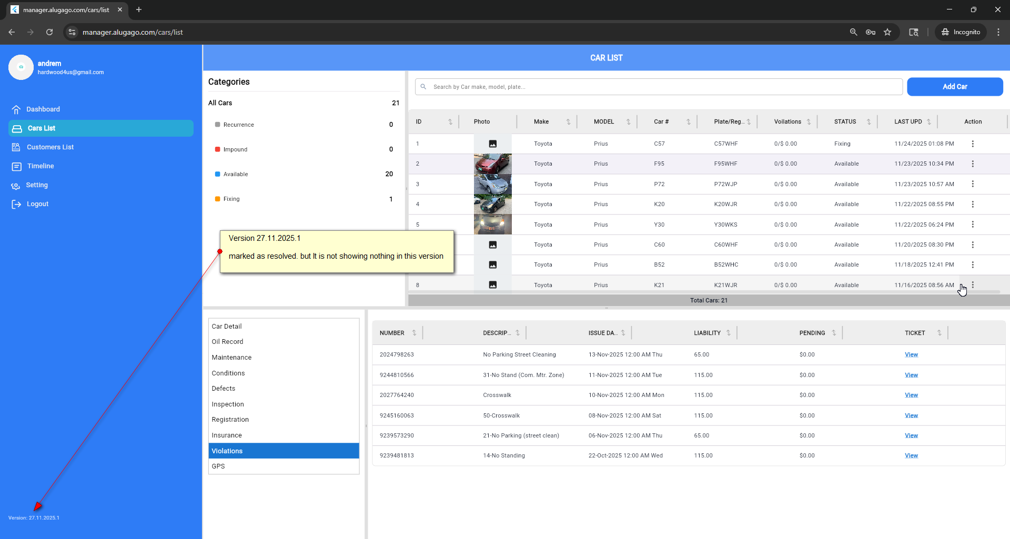Click the red Prius photo thumbnail

click(492, 164)
